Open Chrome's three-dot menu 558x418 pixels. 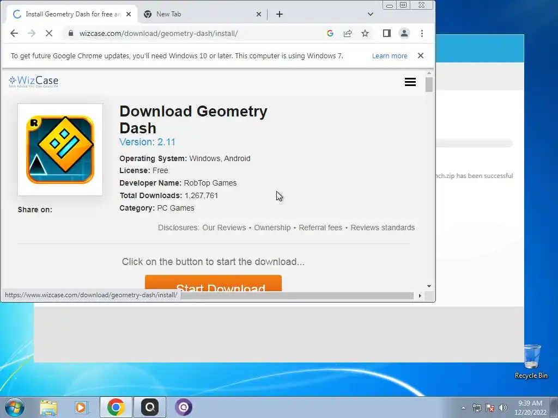(422, 33)
